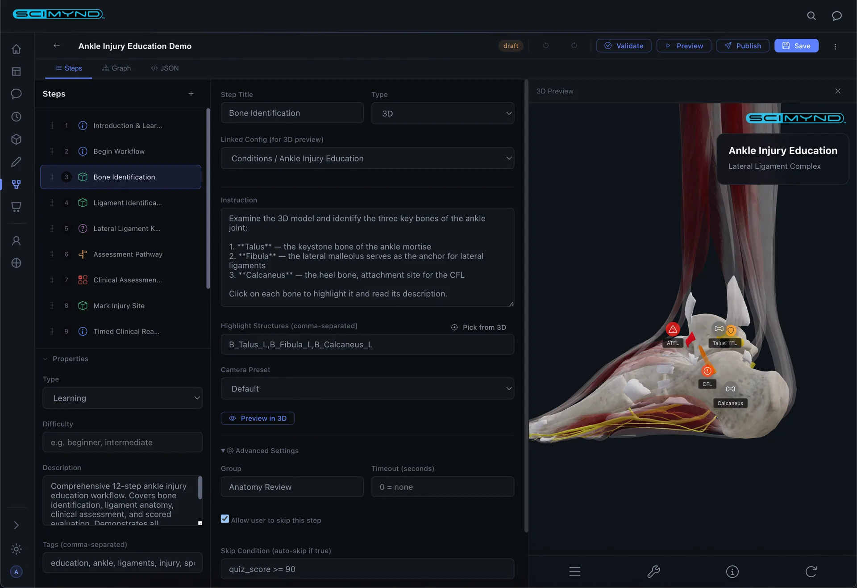The image size is (857, 588).
Task: Switch to the JSON tab
Action: [x=165, y=68]
